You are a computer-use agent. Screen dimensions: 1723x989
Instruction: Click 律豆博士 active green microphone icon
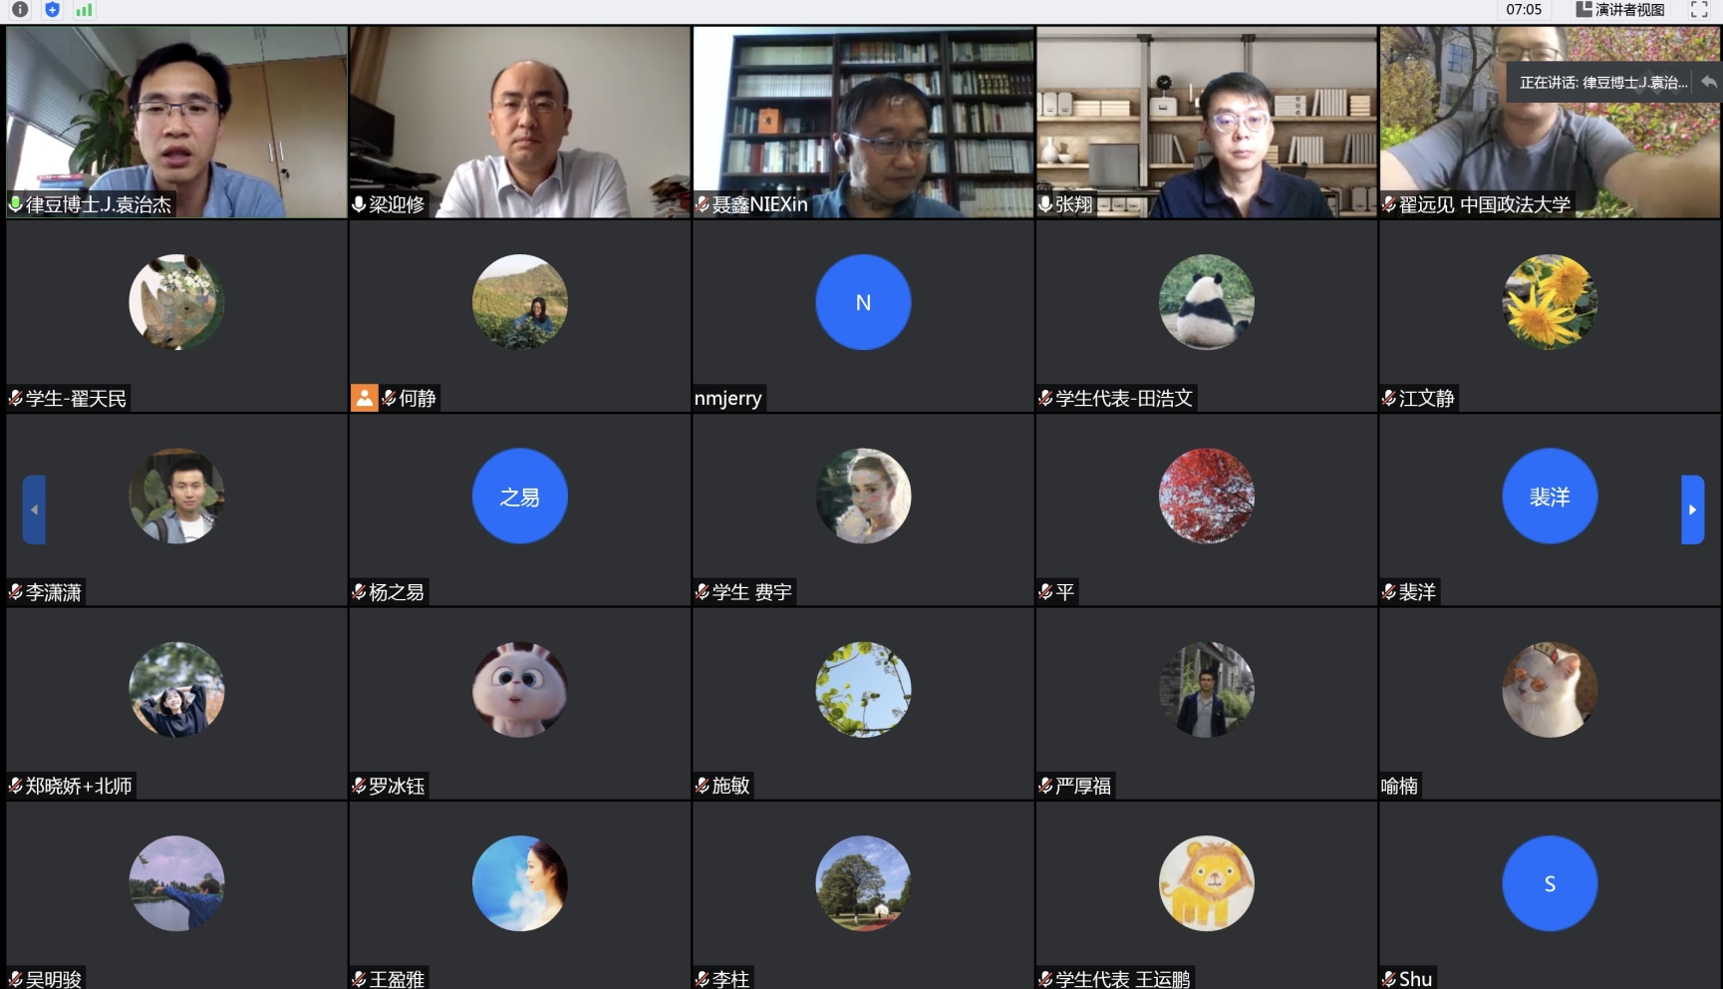16,204
